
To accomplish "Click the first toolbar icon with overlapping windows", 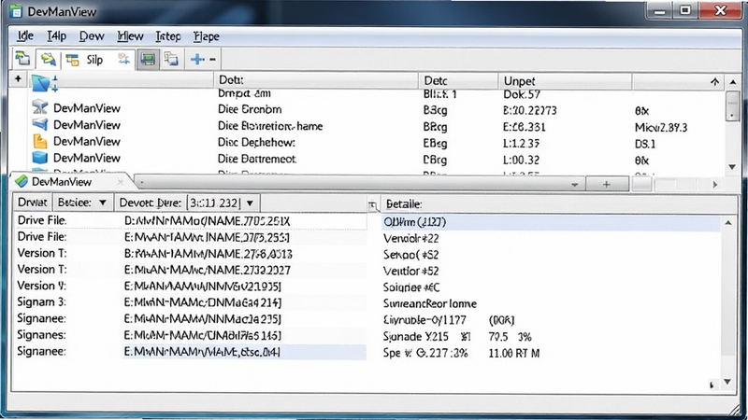I will click(x=22, y=59).
